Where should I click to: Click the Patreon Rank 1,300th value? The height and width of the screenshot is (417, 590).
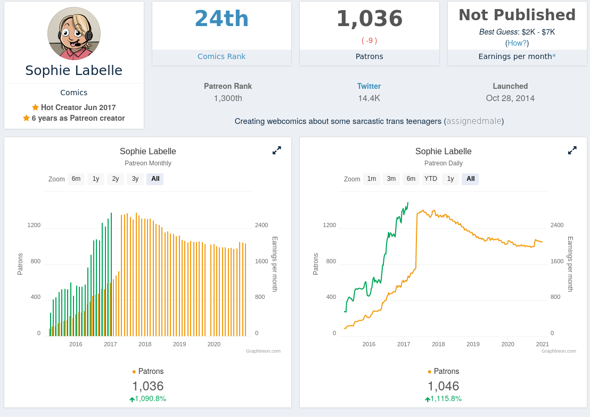(x=228, y=98)
